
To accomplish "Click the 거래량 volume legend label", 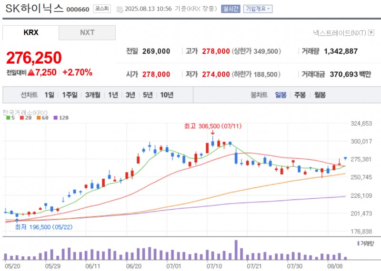I will click(366, 243).
